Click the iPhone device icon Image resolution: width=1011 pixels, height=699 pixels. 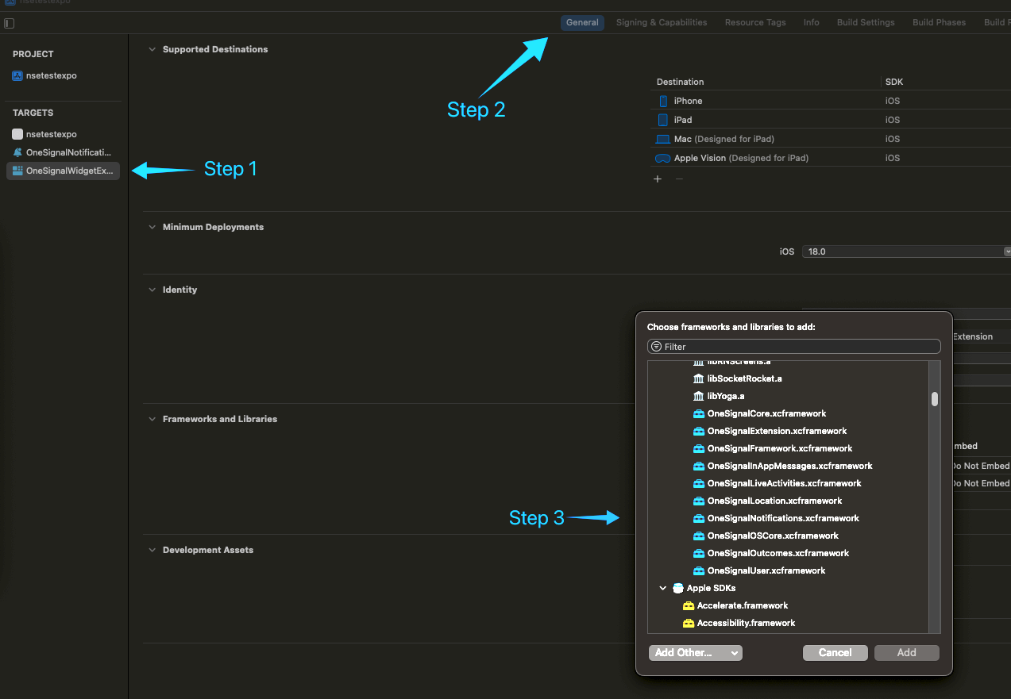pyautogui.click(x=663, y=101)
